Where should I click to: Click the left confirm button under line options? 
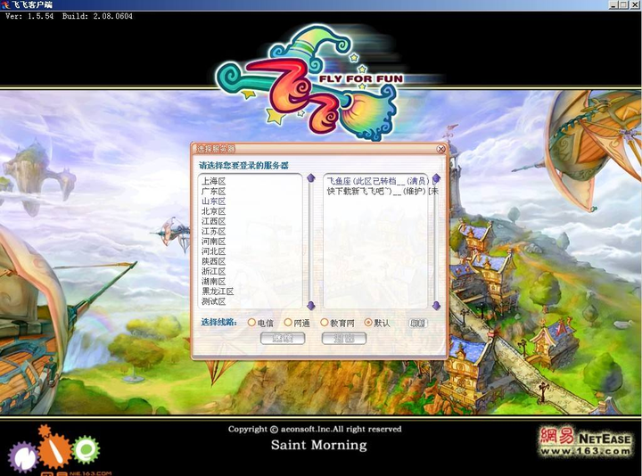point(283,339)
